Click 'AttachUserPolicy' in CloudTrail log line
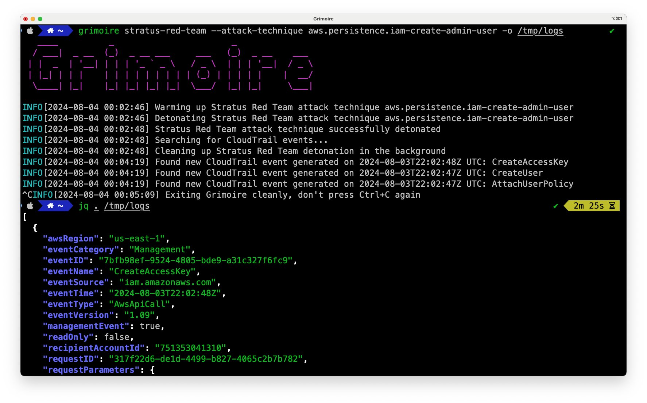 [532, 184]
